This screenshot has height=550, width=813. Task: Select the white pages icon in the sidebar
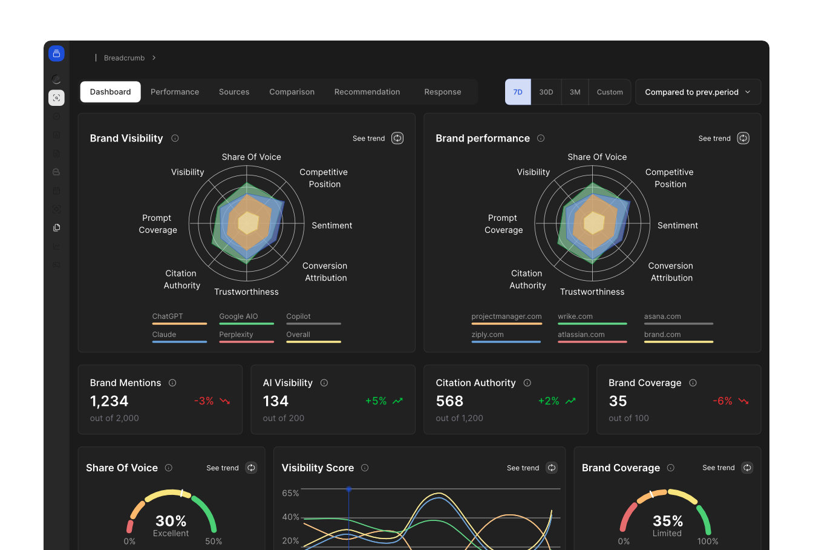[56, 227]
